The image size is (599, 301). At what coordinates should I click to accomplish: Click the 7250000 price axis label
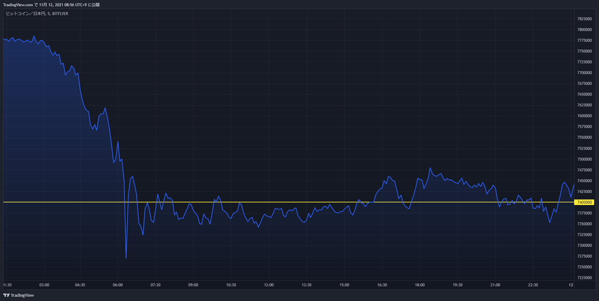585,267
